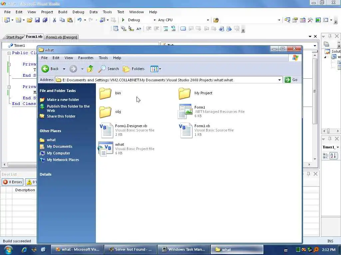
Task: Switch to Form1.vb [Design] tab
Action: tap(61, 37)
